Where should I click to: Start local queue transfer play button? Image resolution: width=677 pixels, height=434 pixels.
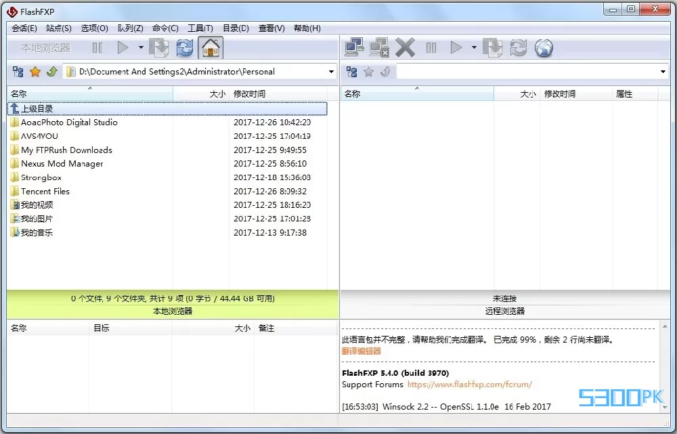coord(123,47)
